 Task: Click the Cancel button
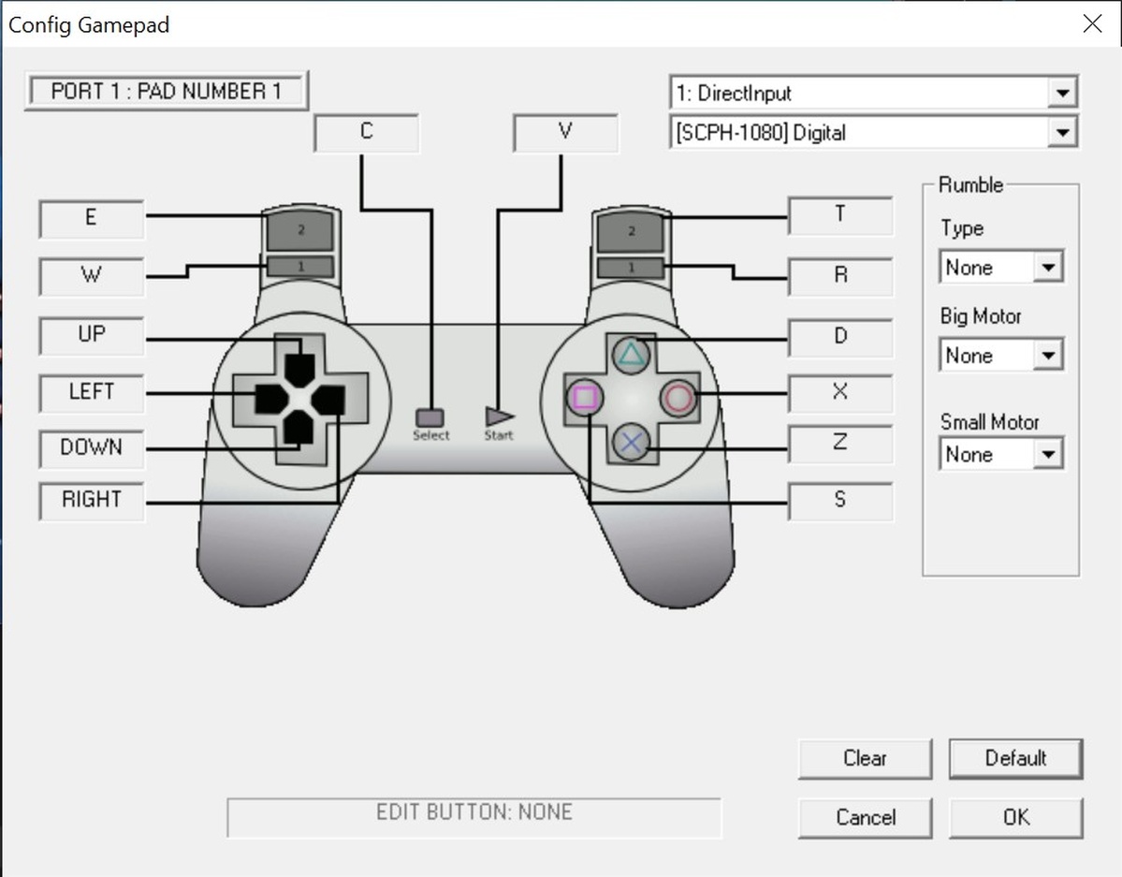tap(865, 817)
